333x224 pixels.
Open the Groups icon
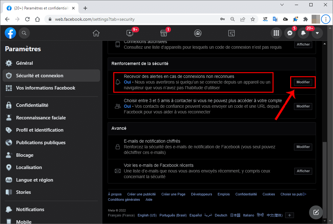click(198, 33)
